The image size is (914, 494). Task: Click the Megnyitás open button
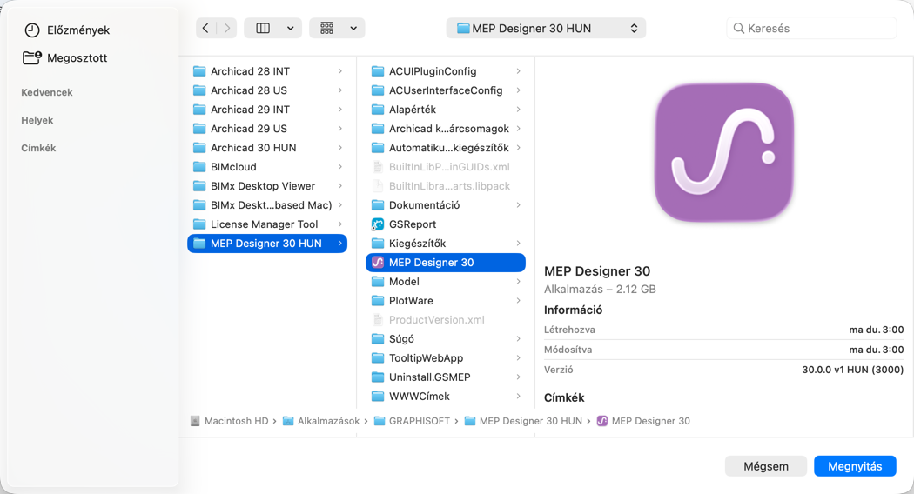click(x=855, y=466)
